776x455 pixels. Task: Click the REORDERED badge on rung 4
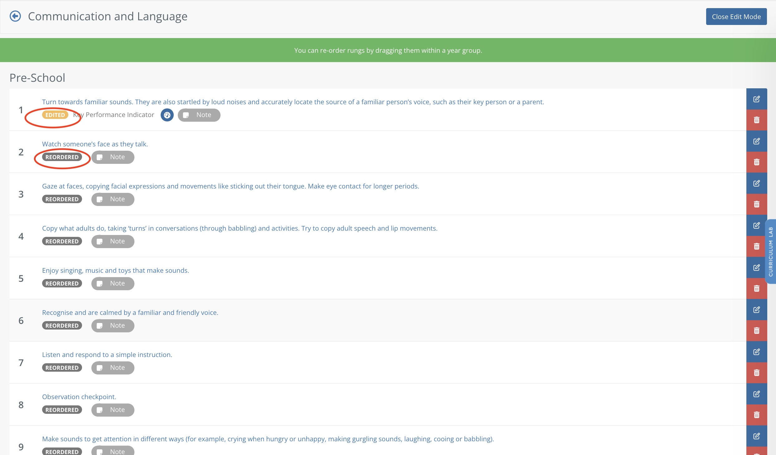[x=62, y=242]
